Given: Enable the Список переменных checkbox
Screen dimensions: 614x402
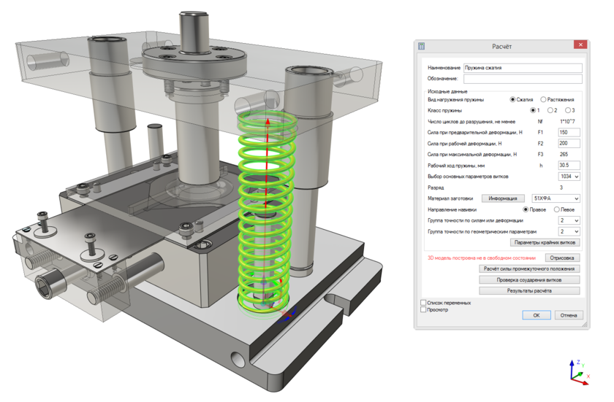Looking at the screenshot, I should [x=423, y=302].
